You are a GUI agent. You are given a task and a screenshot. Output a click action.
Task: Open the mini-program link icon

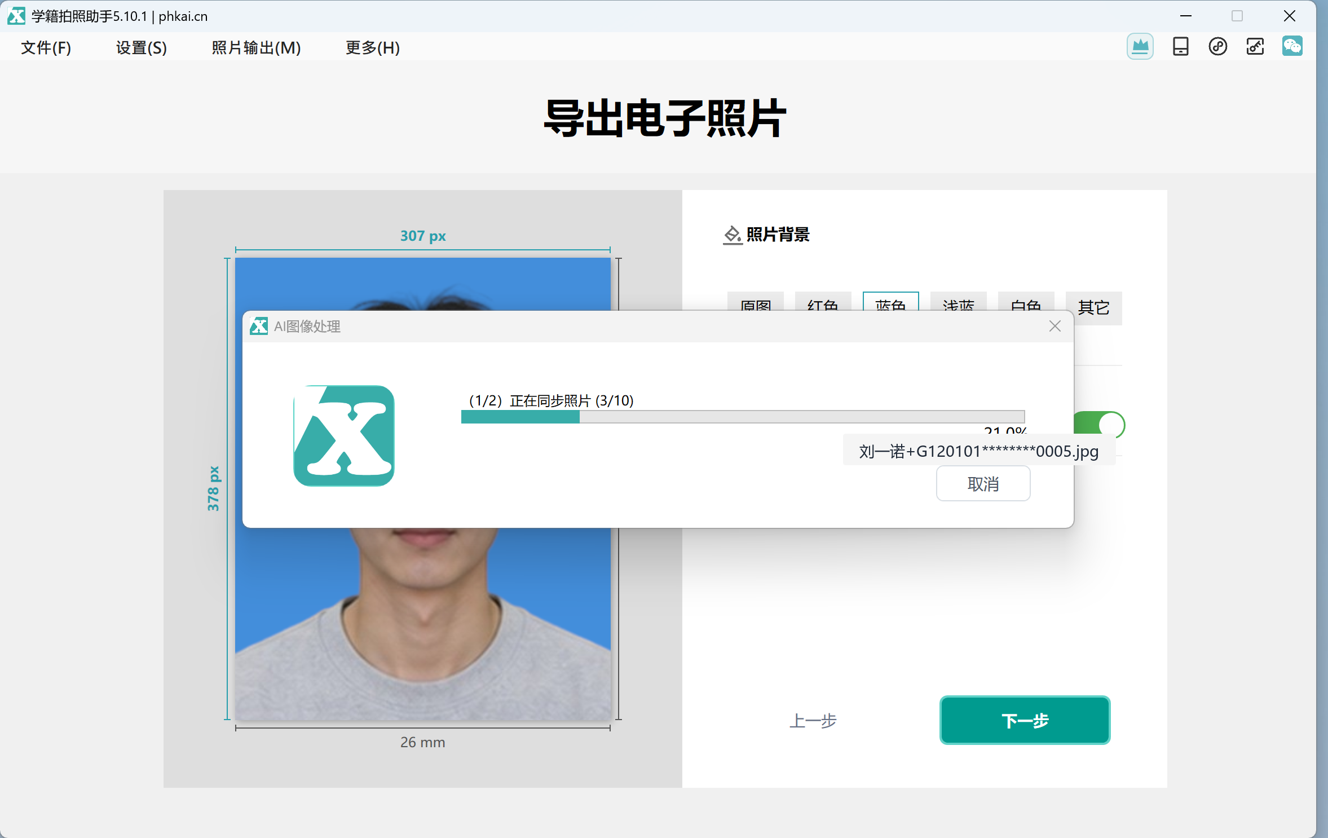click(1217, 46)
